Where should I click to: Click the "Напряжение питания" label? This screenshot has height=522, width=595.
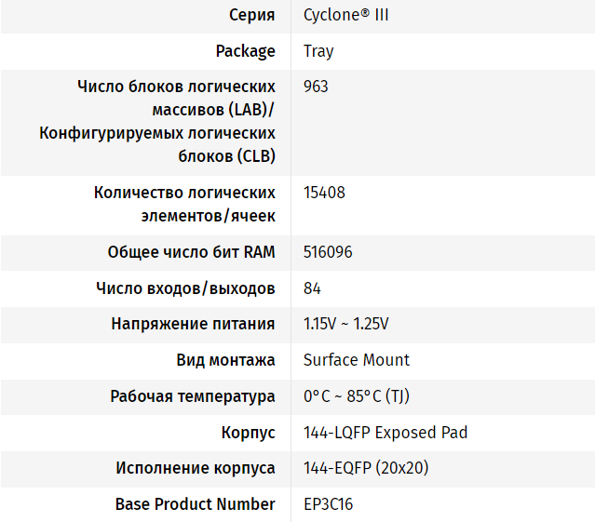point(193,325)
